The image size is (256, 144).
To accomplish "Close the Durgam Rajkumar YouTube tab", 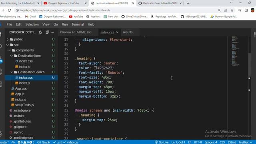I will tap(86, 3).
